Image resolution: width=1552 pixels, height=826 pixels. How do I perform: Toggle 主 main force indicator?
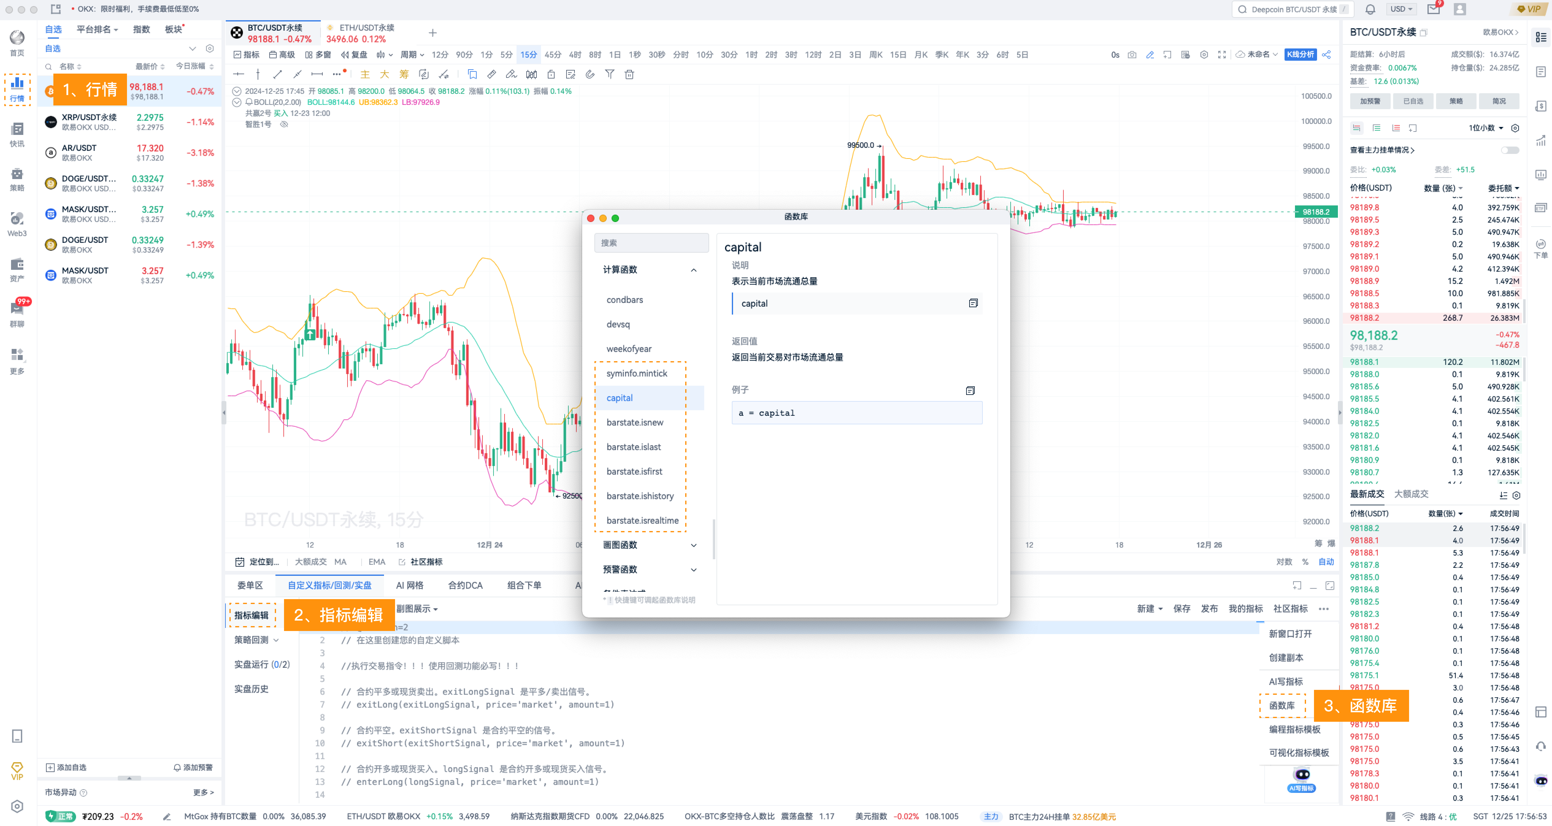tap(364, 74)
